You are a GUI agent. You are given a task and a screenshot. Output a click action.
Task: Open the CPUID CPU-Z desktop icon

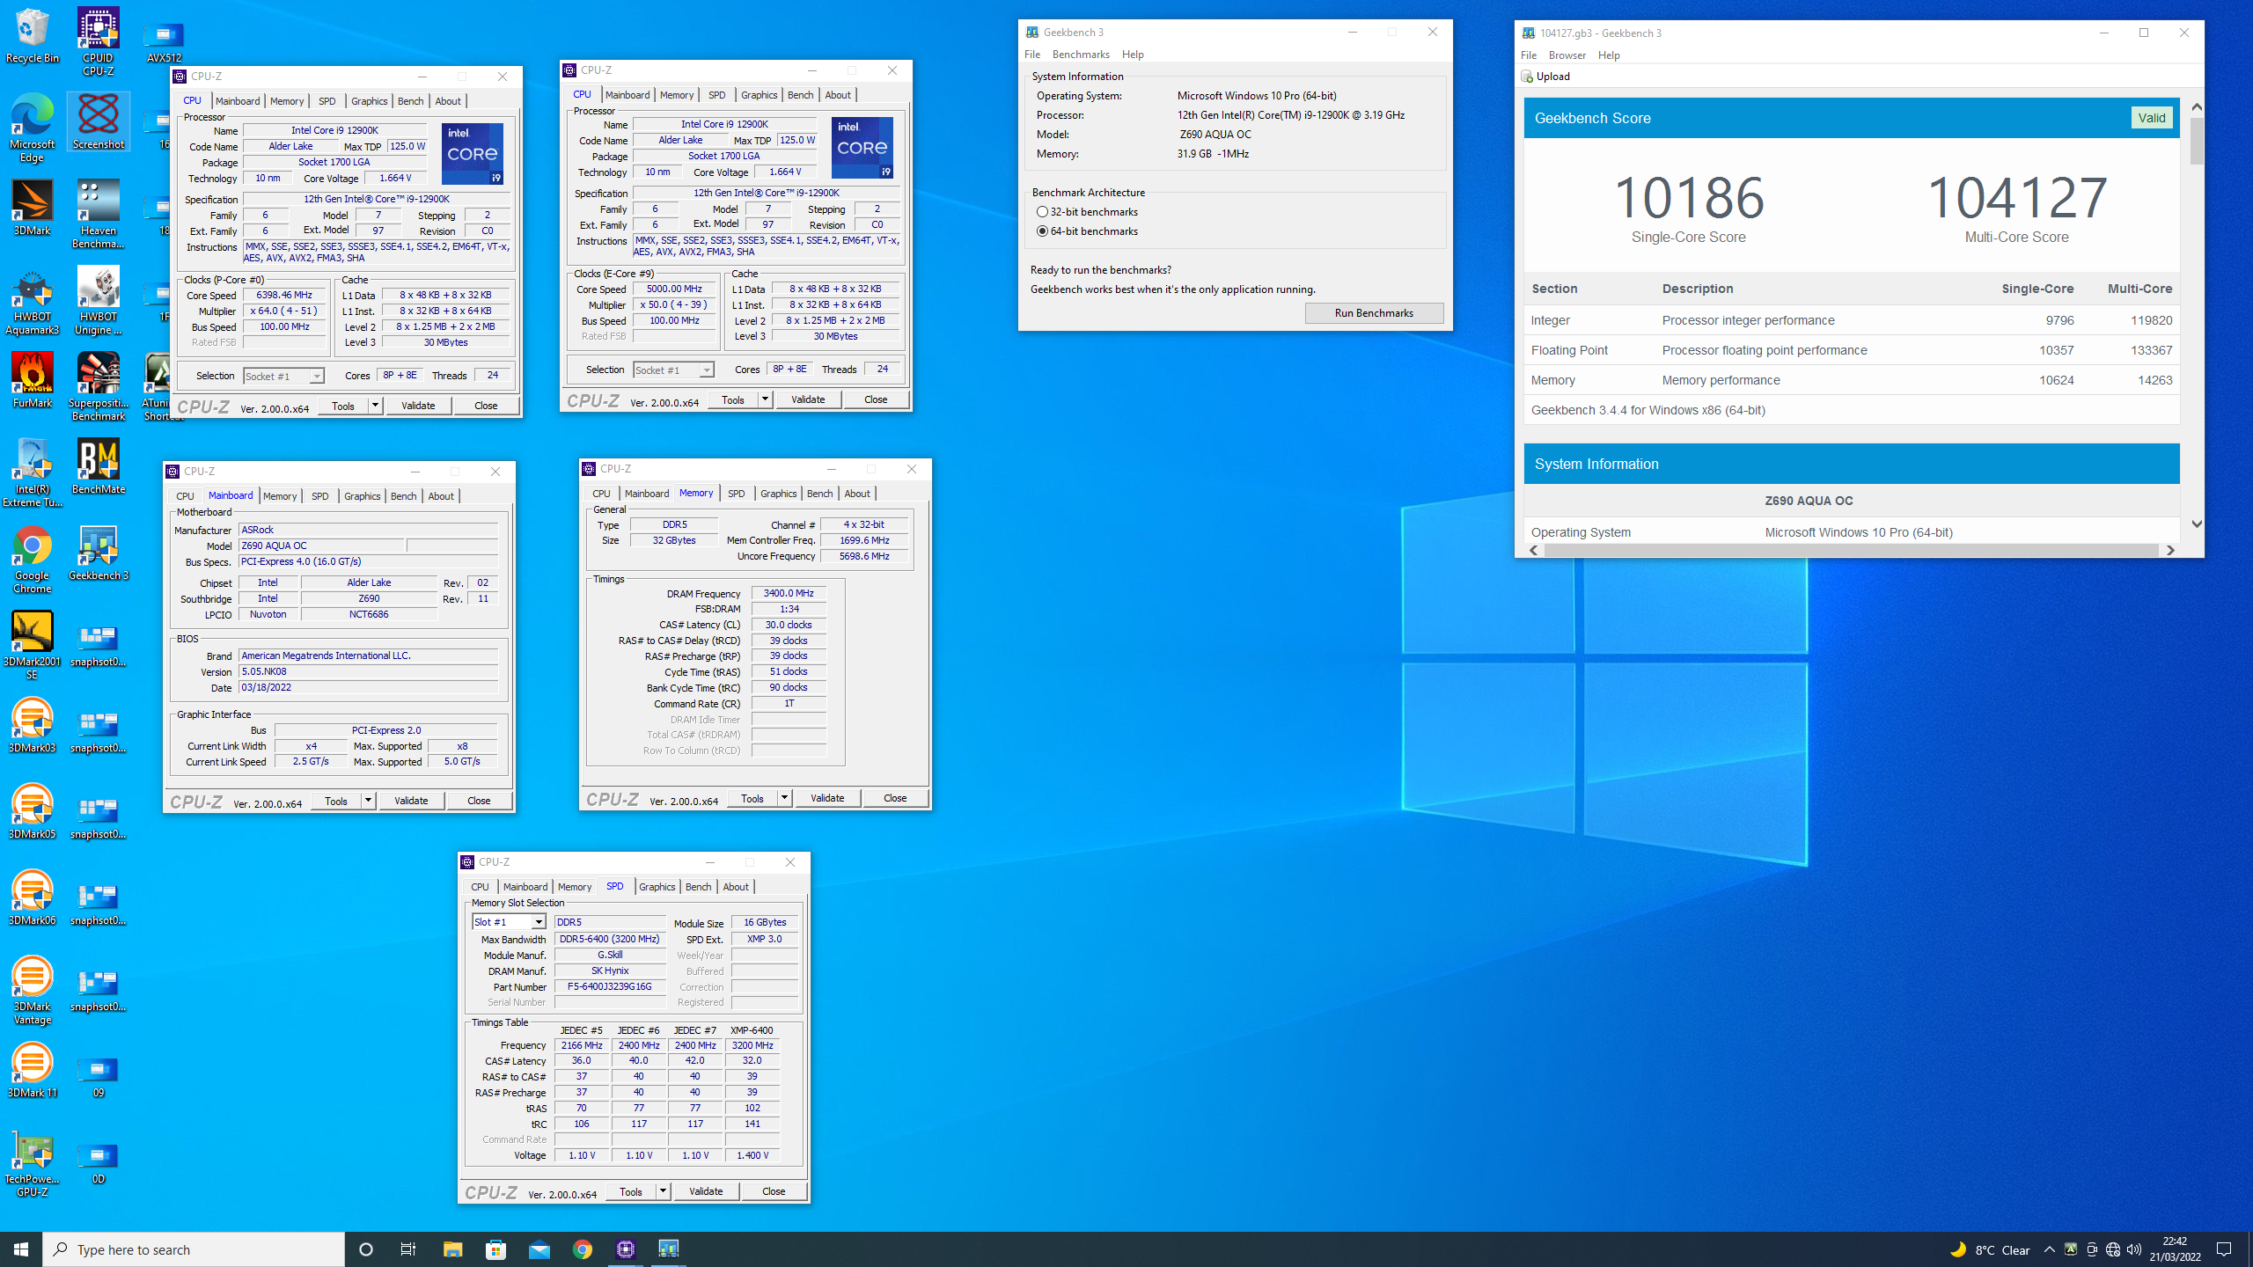(99, 41)
